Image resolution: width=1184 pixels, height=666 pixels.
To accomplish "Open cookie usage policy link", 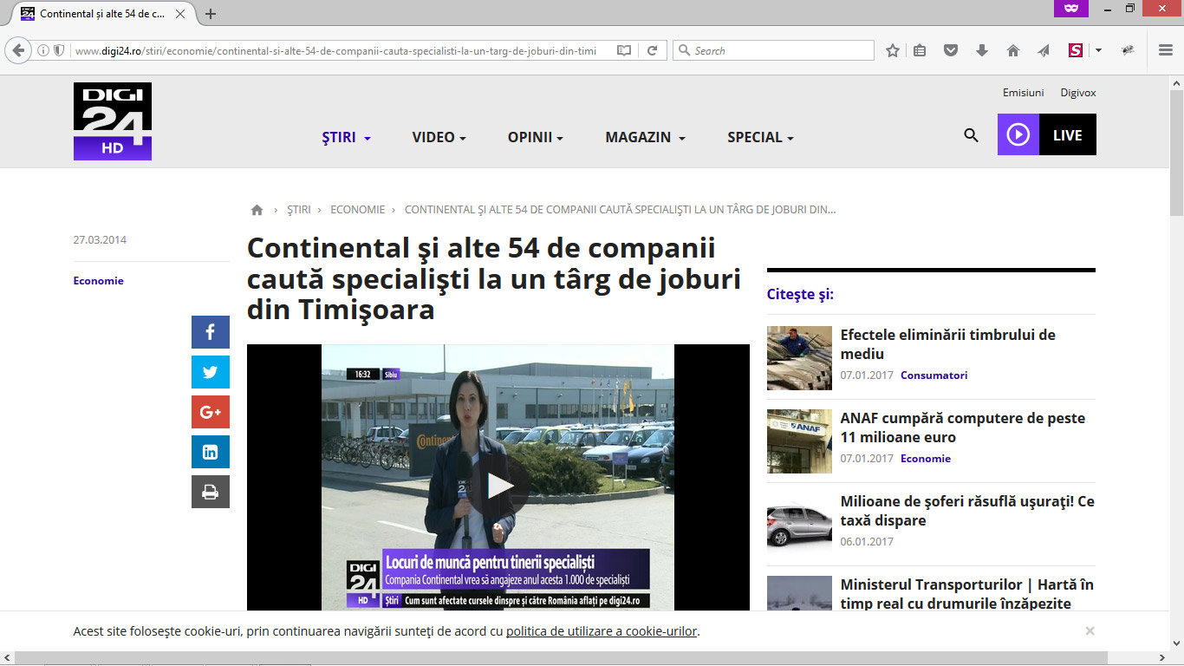I will pyautogui.click(x=602, y=631).
